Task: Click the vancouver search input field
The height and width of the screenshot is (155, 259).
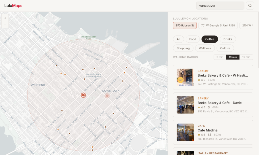Action: pos(220,5)
